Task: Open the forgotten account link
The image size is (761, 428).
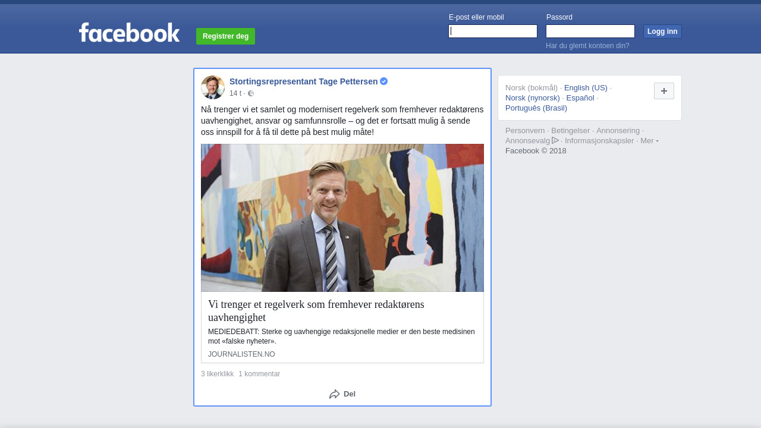Action: [x=587, y=46]
